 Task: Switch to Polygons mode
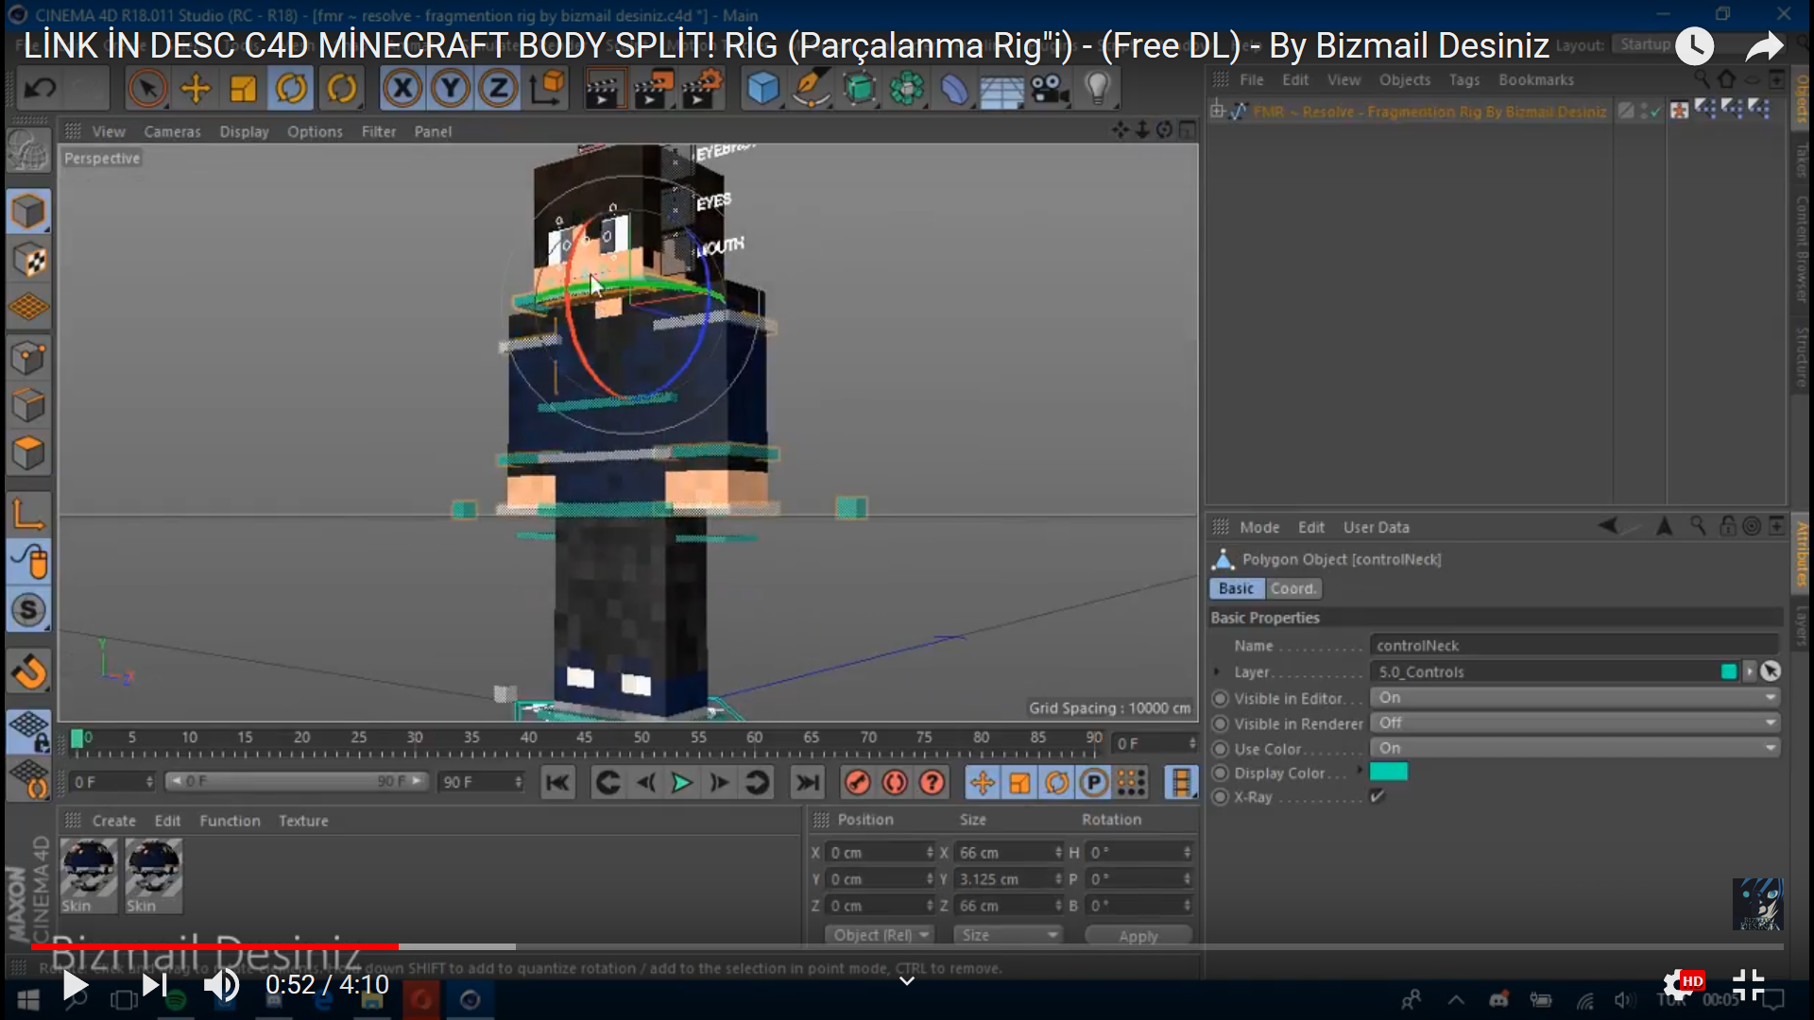click(x=28, y=453)
